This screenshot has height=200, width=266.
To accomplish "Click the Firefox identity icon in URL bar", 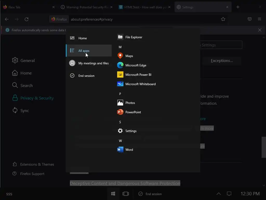I will 59,19.
